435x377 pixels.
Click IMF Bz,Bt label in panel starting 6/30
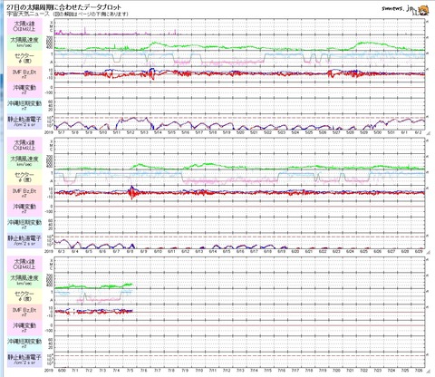[x=24, y=312]
